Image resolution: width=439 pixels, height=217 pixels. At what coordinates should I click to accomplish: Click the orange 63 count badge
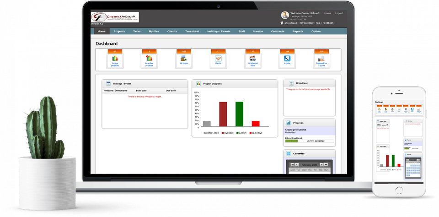(115, 52)
